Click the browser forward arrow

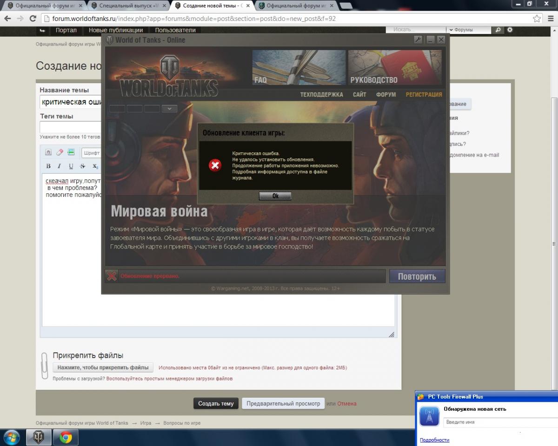point(20,19)
